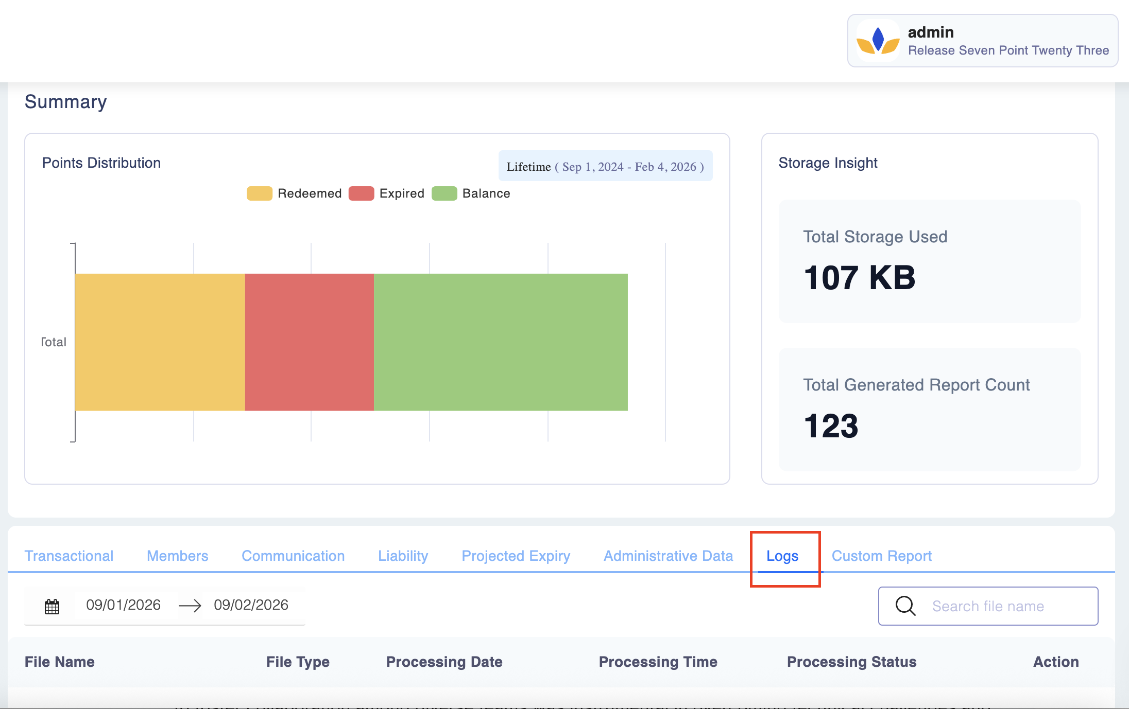Open the Communication tab
This screenshot has width=1129, height=709.
(293, 556)
